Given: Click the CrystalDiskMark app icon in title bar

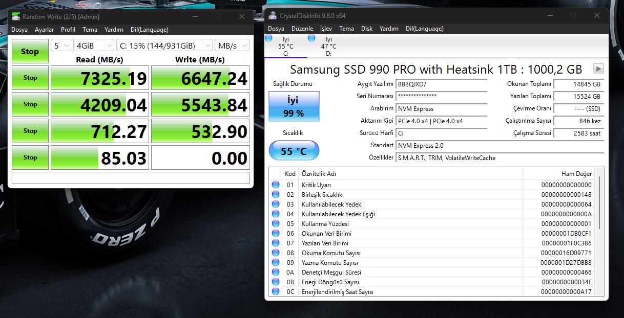Looking at the screenshot, I should tap(16, 16).
